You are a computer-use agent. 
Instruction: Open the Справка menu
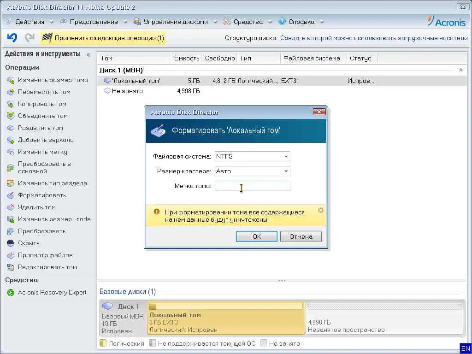(x=301, y=22)
